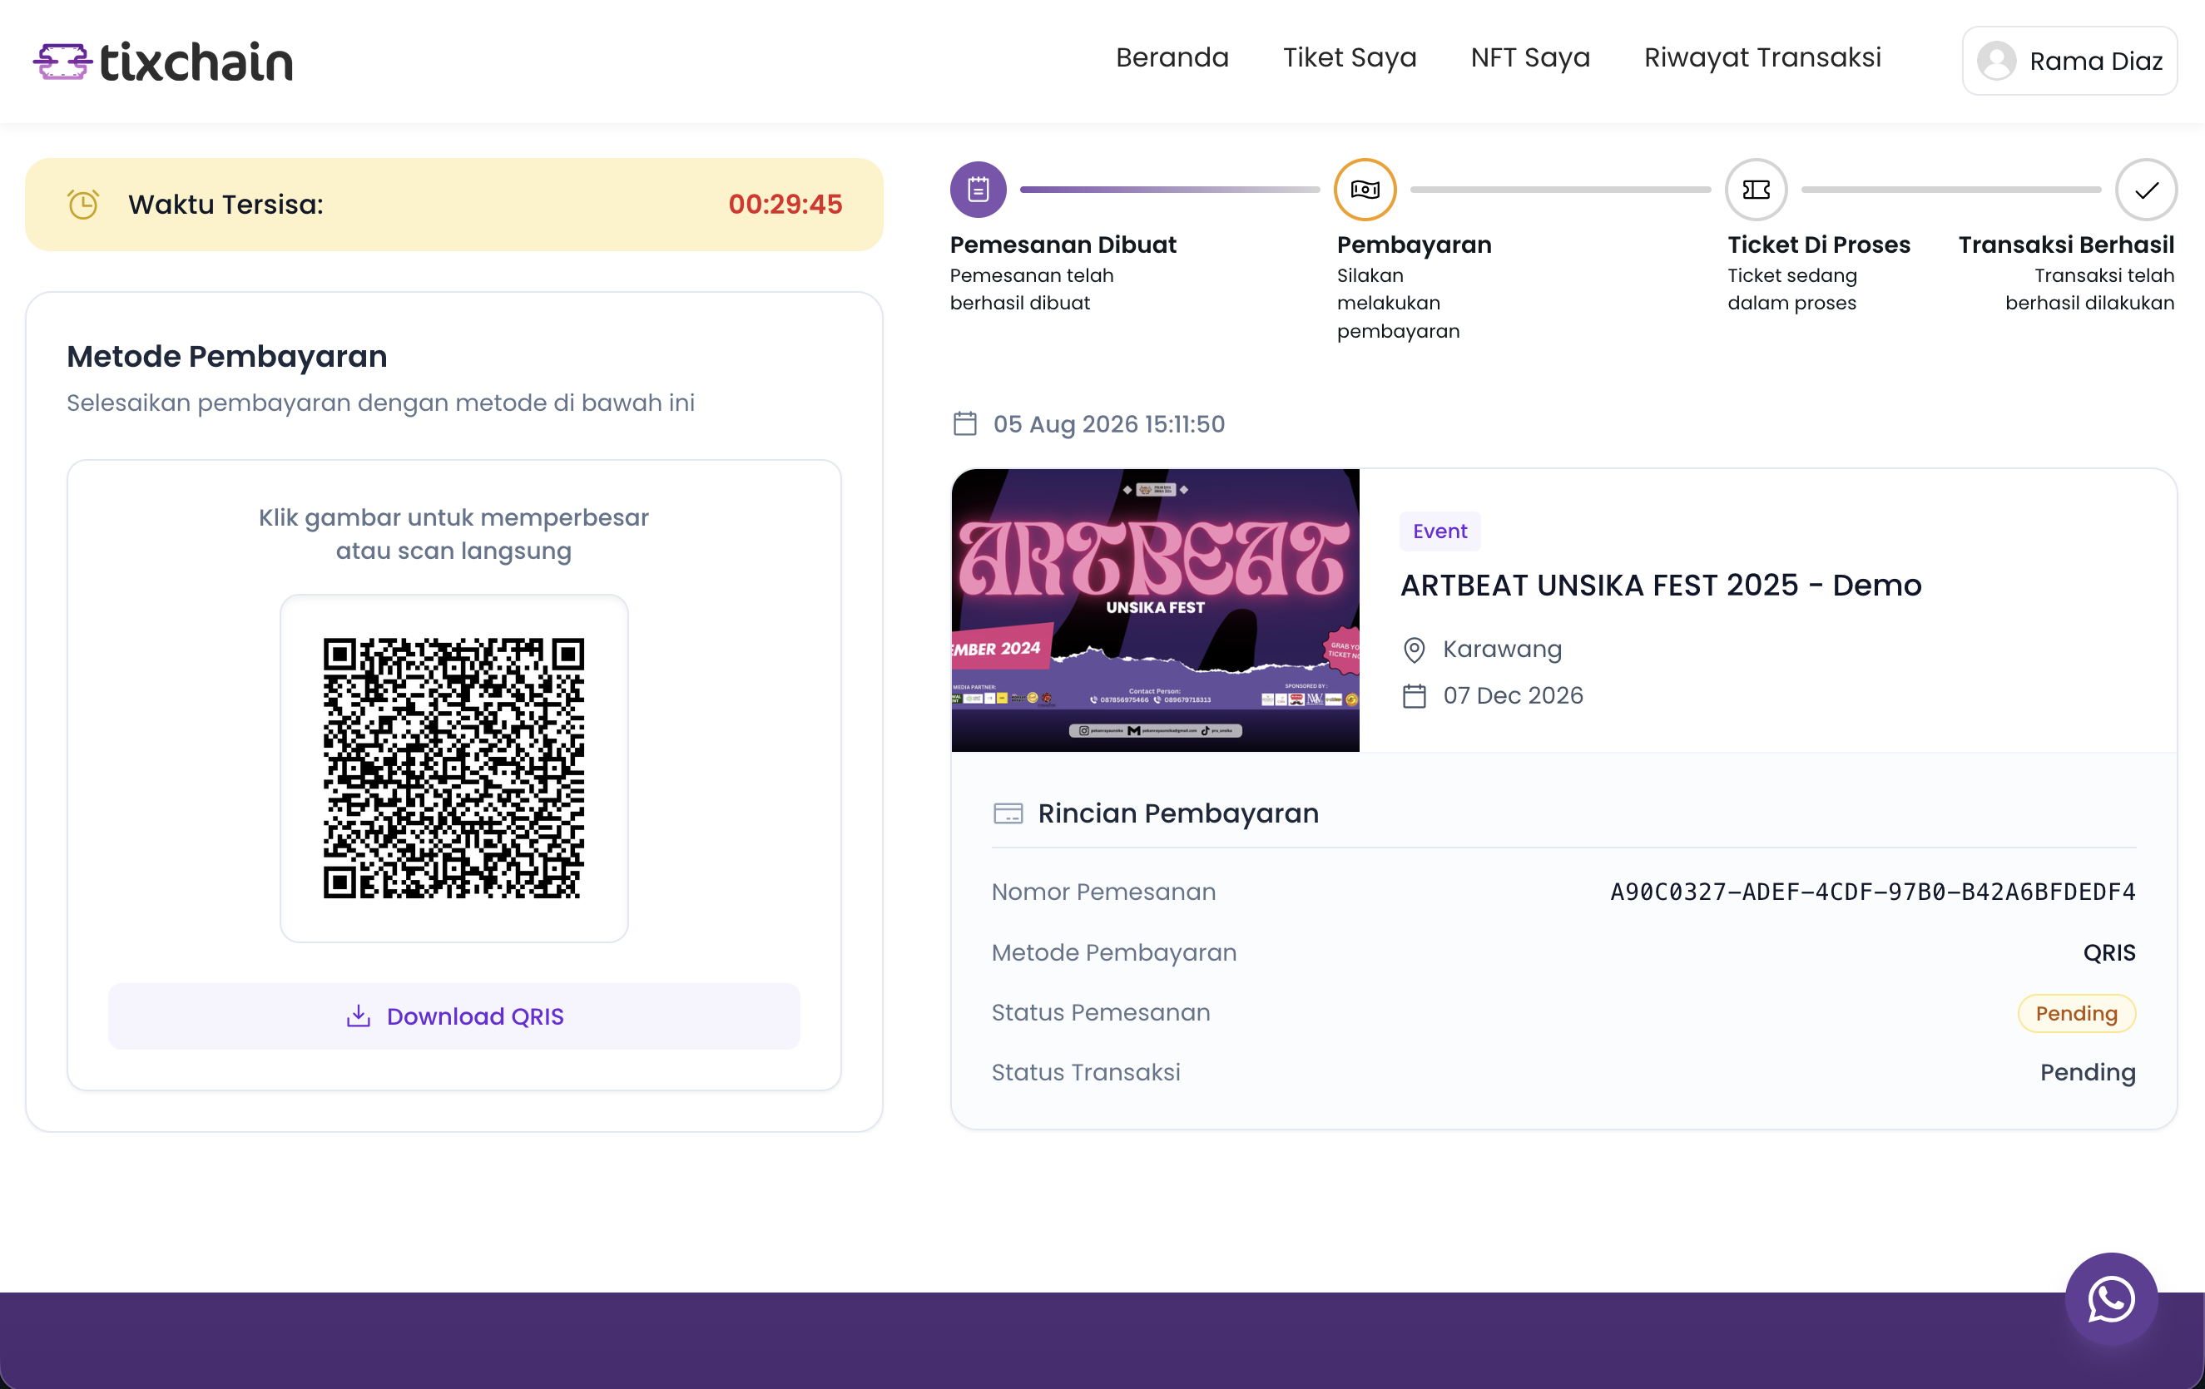
Task: Click the Nomor Pemesanan label
Action: [x=1103, y=892]
